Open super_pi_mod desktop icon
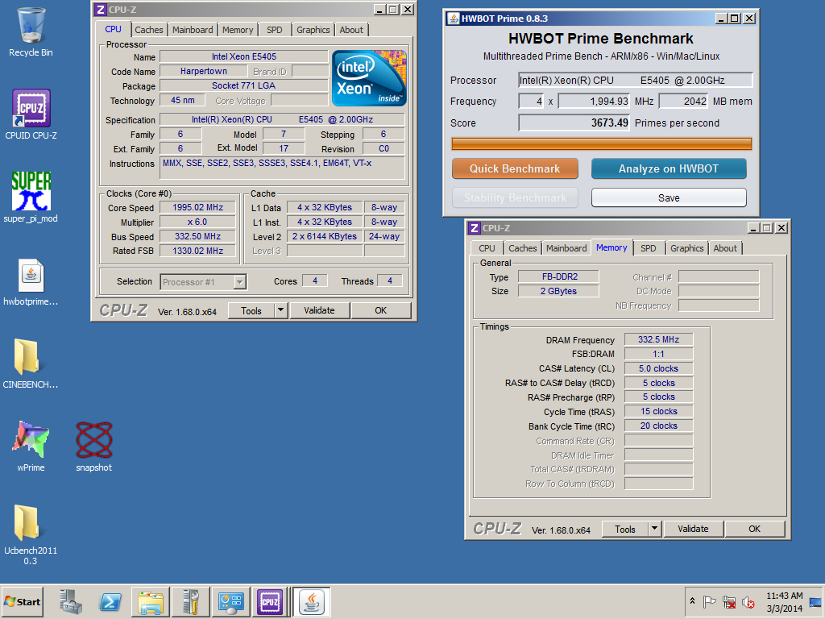The image size is (825, 619). point(31,197)
